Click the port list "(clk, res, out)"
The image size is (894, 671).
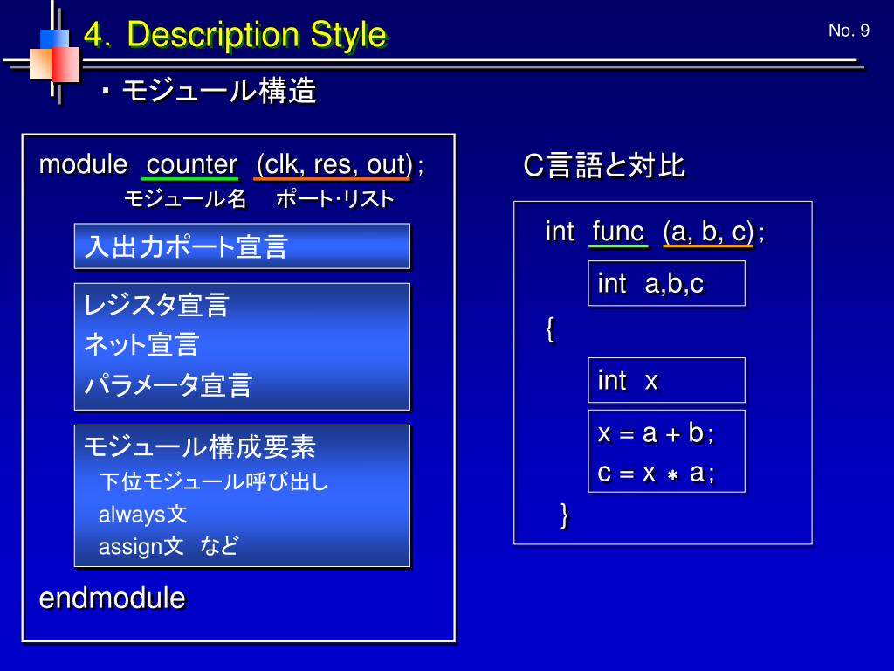(x=334, y=165)
